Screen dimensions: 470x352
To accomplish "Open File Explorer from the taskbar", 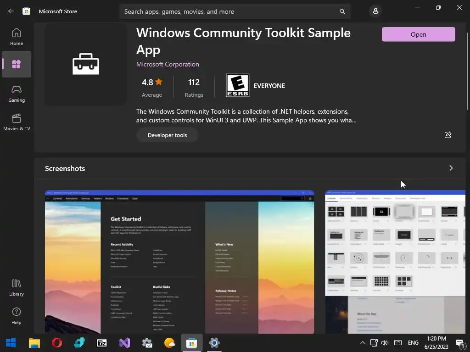I will click(x=34, y=343).
